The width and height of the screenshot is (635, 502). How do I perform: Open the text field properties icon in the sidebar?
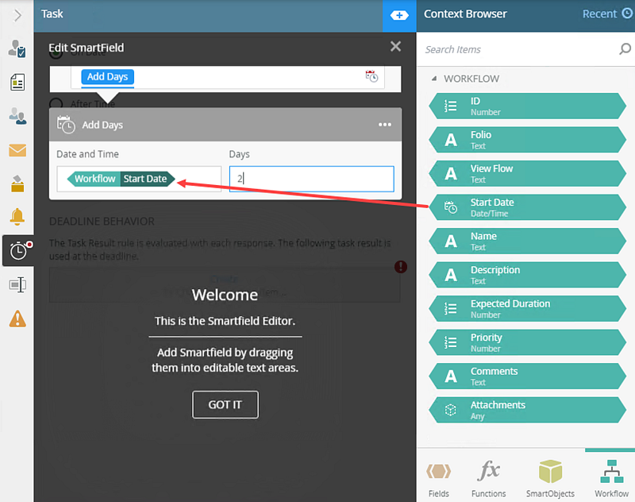pos(17,285)
